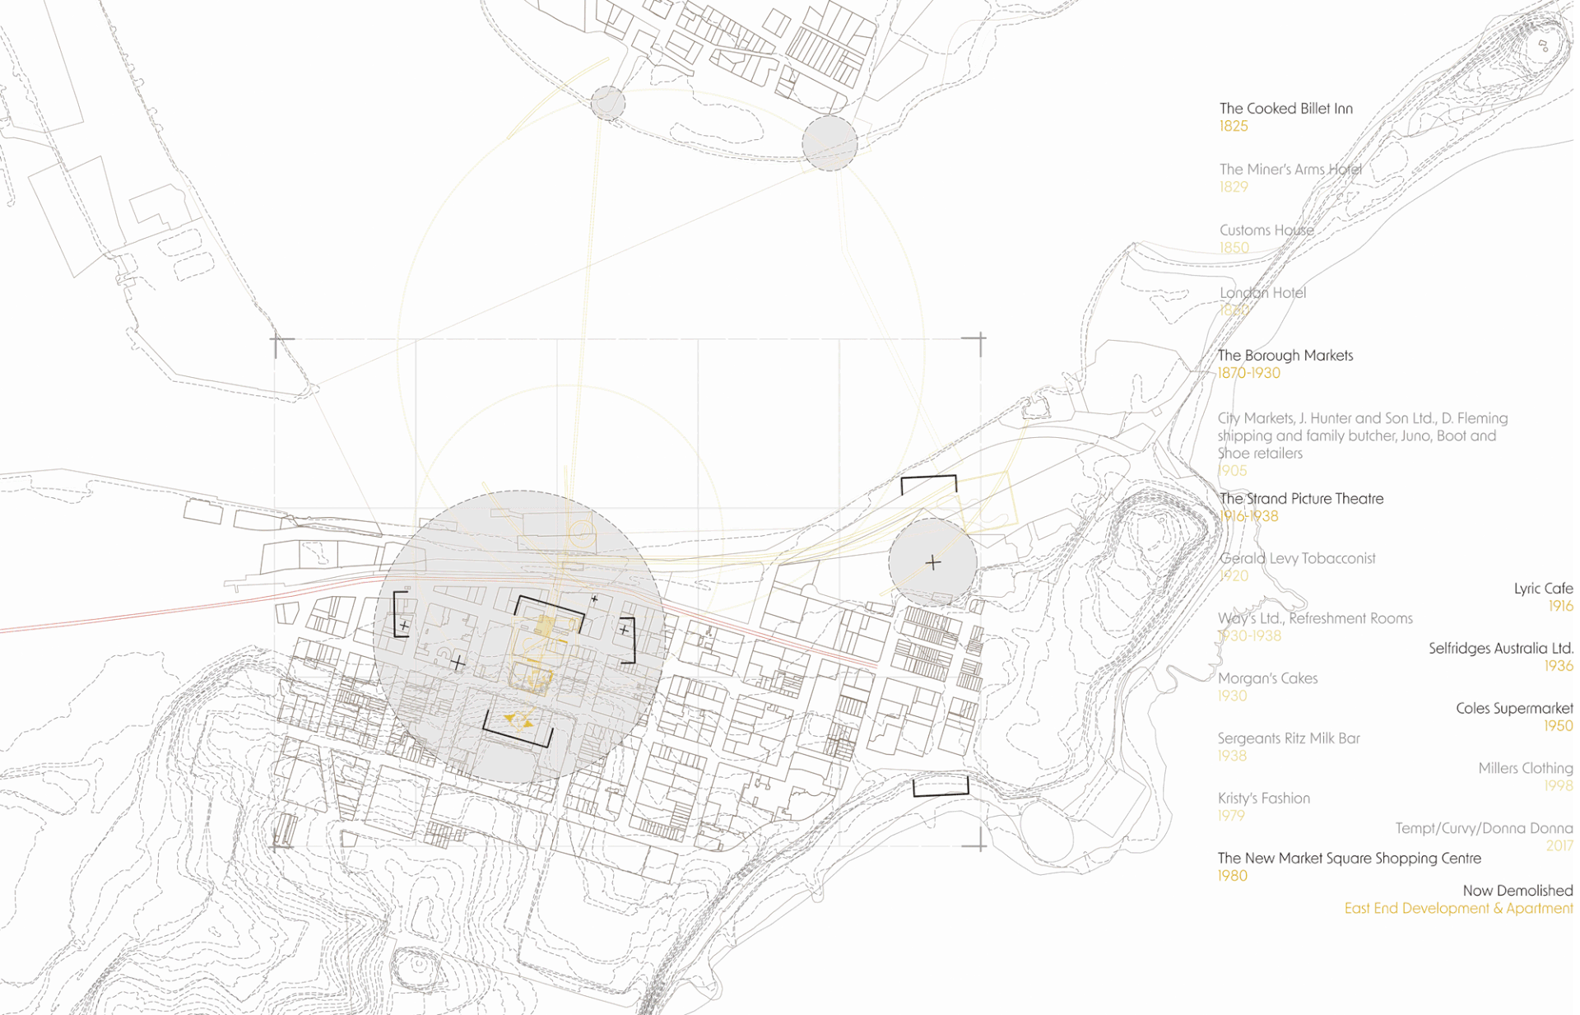Image resolution: width=1580 pixels, height=1015 pixels.
Task: Click East End Development & Apartment text
Action: pos(1457,909)
